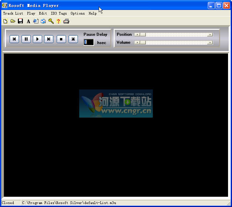Minimize the Rosoft Media Player window
Screen dimensions: 232x207
211,6
